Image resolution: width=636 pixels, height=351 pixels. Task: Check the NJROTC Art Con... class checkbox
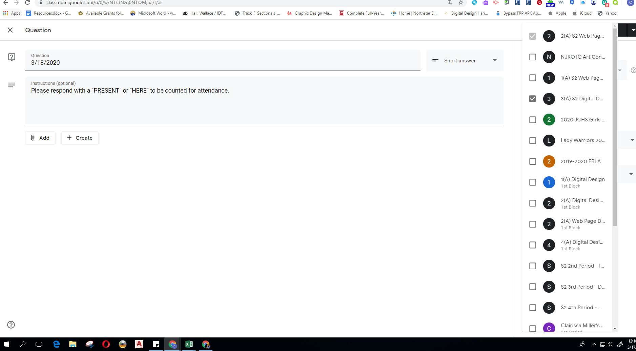(533, 57)
